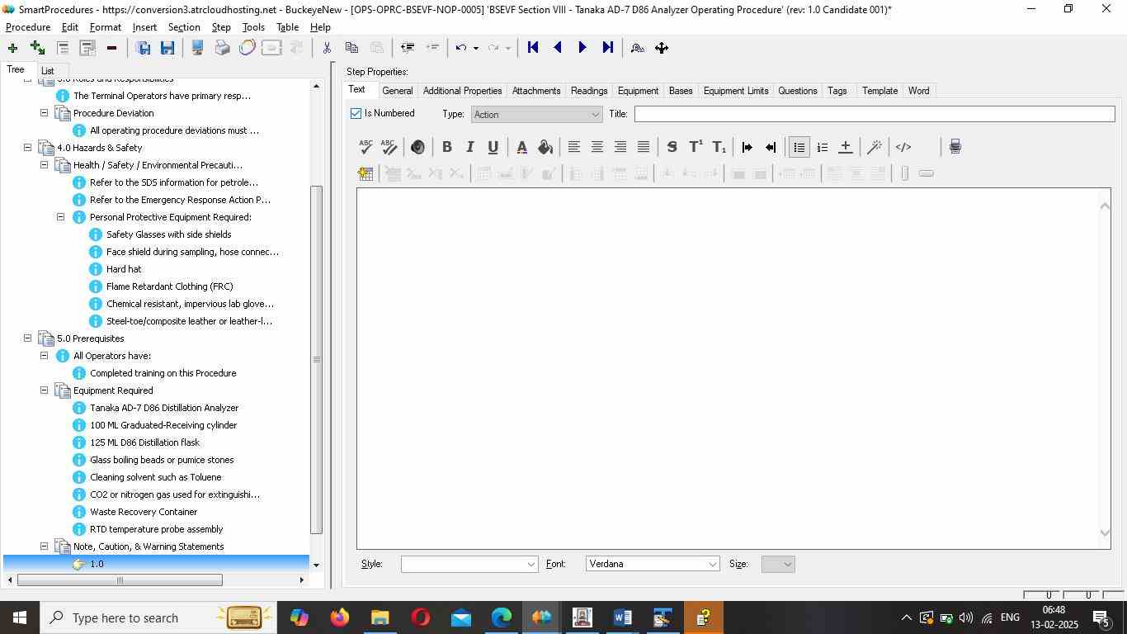Open the Style dropdown
Viewport: 1127px width, 634px height.
(469, 564)
